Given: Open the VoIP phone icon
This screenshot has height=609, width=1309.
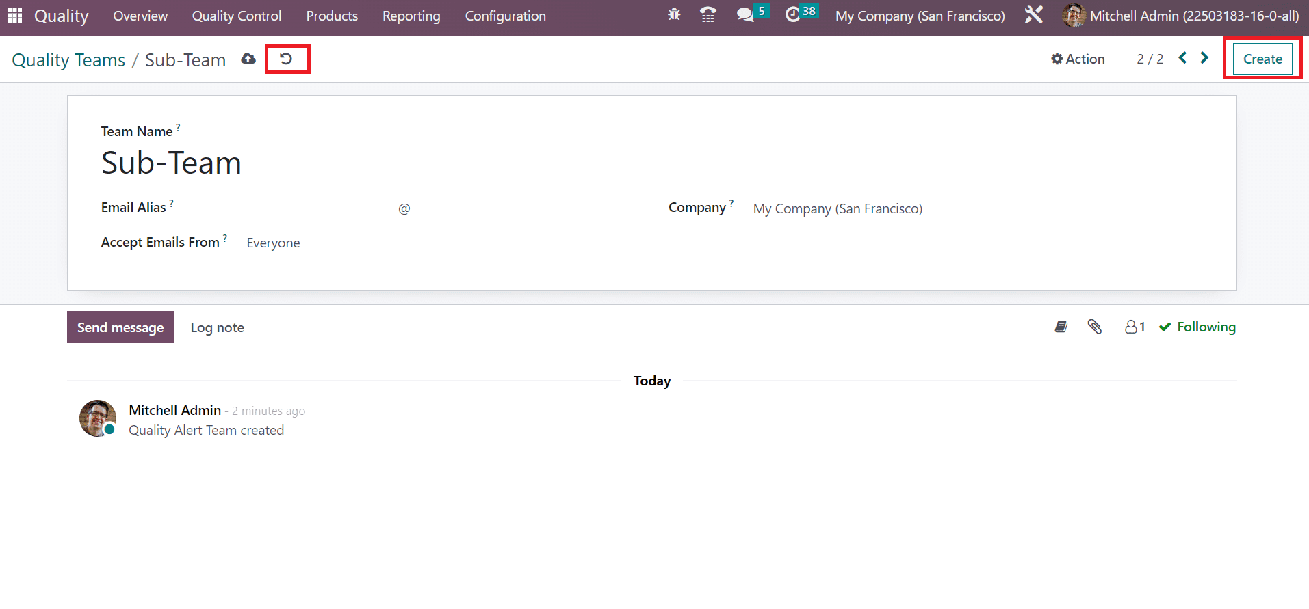Looking at the screenshot, I should coord(708,14).
